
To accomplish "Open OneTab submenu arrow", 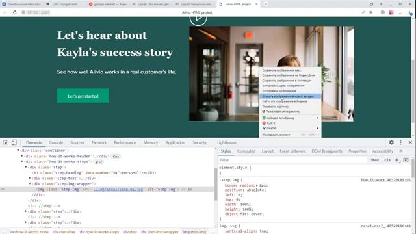I will (317, 129).
